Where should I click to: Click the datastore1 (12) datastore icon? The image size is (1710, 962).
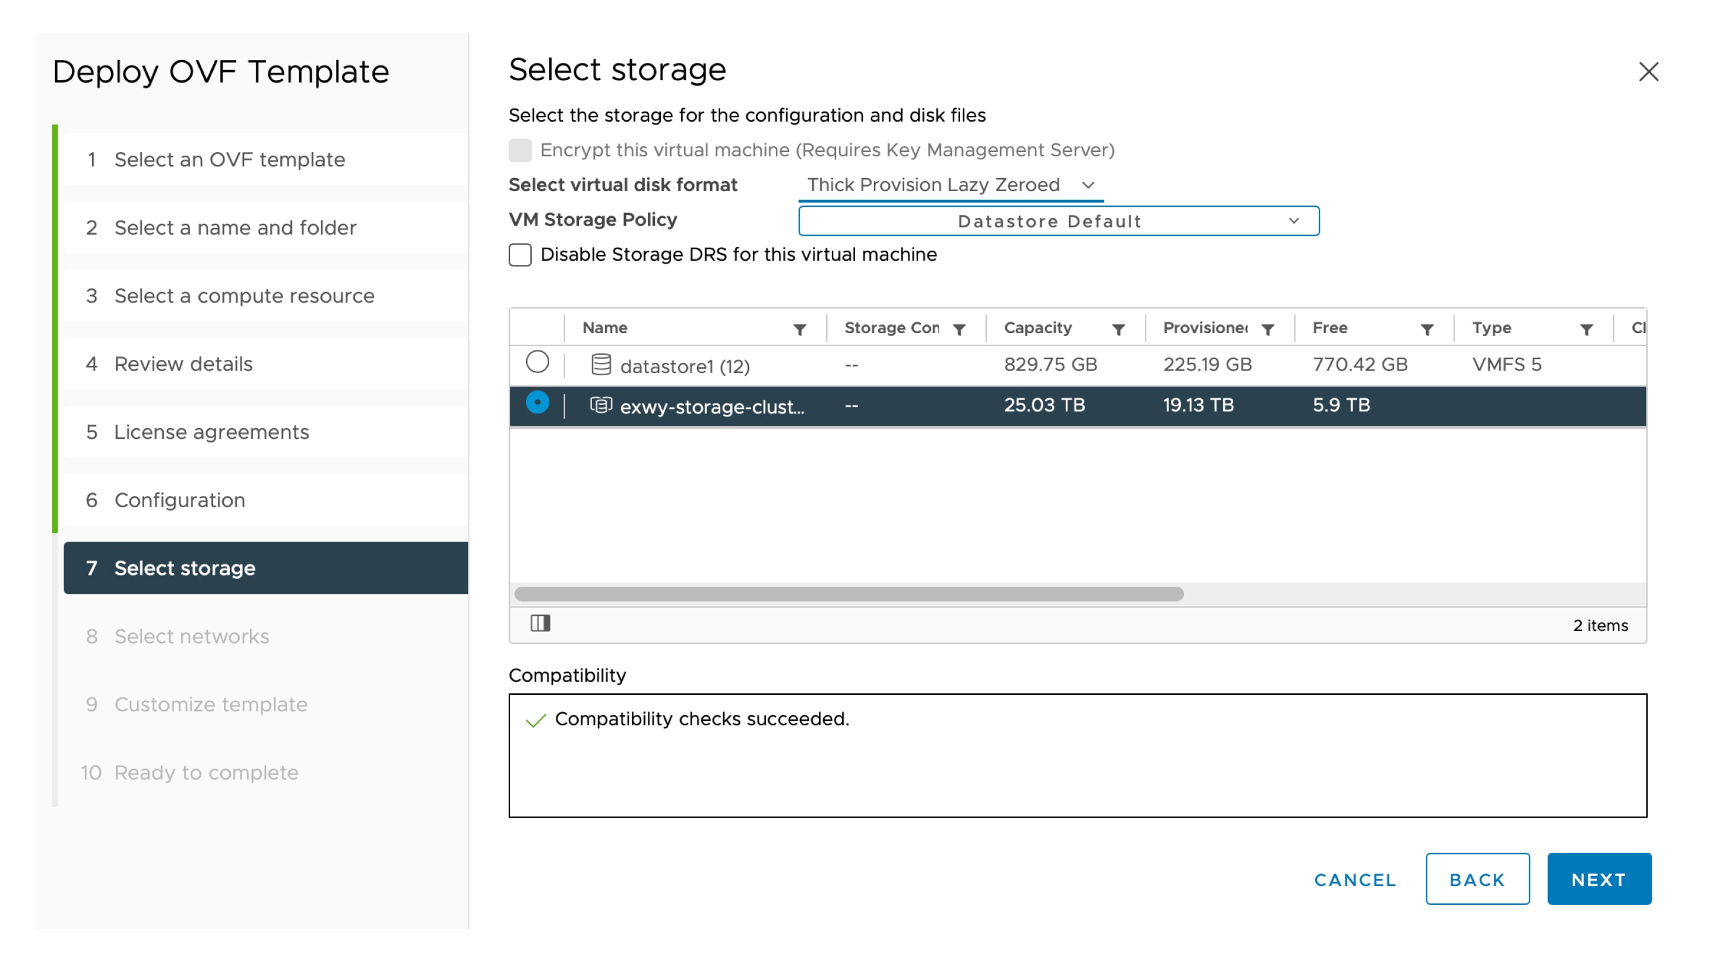601,365
